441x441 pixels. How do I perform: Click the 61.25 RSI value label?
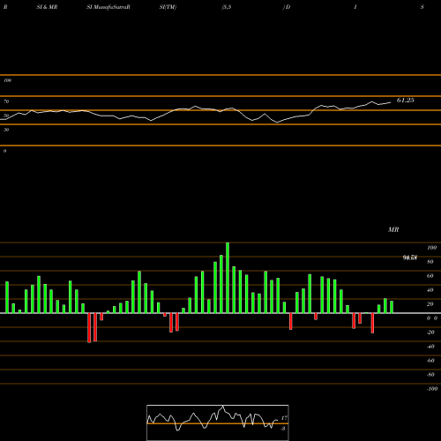pyautogui.click(x=405, y=101)
